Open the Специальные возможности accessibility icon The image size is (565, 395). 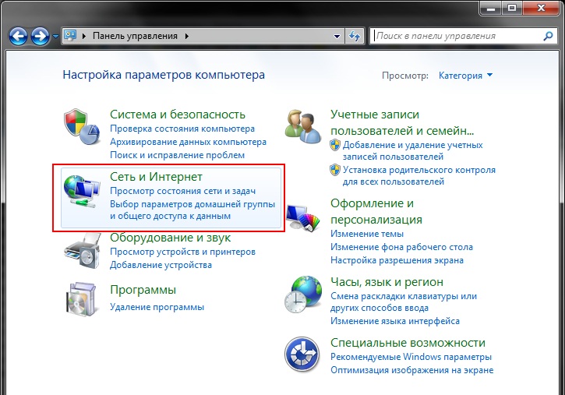point(302,354)
